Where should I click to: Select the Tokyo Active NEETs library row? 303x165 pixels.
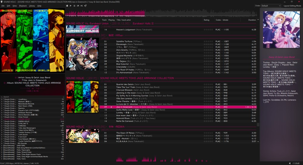click(32, 130)
